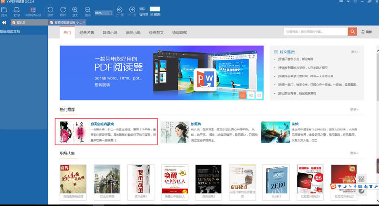Open a file with the folder icon

(x=4, y=11)
